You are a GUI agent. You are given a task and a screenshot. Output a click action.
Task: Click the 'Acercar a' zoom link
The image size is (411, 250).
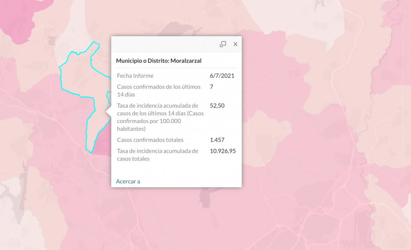point(128,181)
